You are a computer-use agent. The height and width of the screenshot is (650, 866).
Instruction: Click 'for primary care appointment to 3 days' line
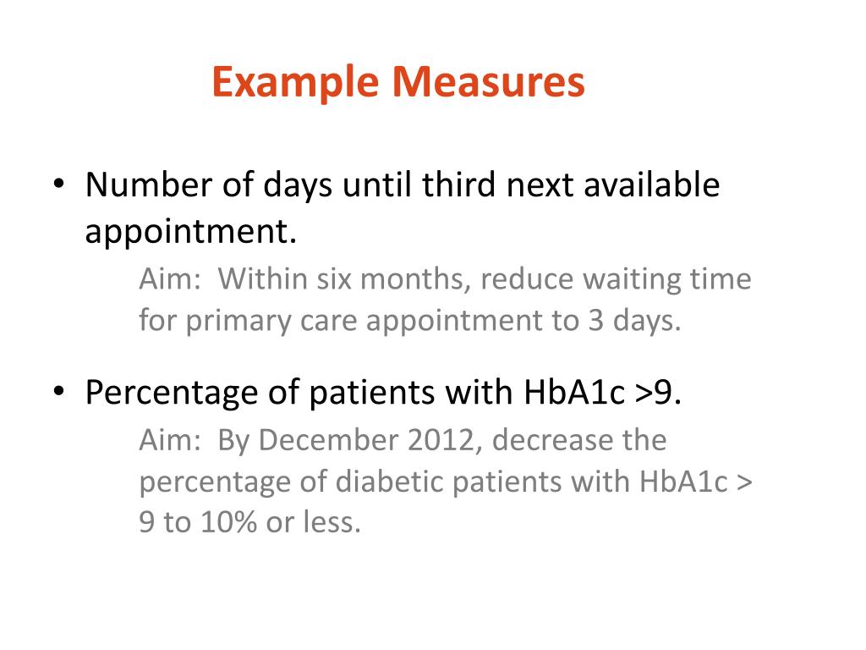pyautogui.click(x=410, y=321)
